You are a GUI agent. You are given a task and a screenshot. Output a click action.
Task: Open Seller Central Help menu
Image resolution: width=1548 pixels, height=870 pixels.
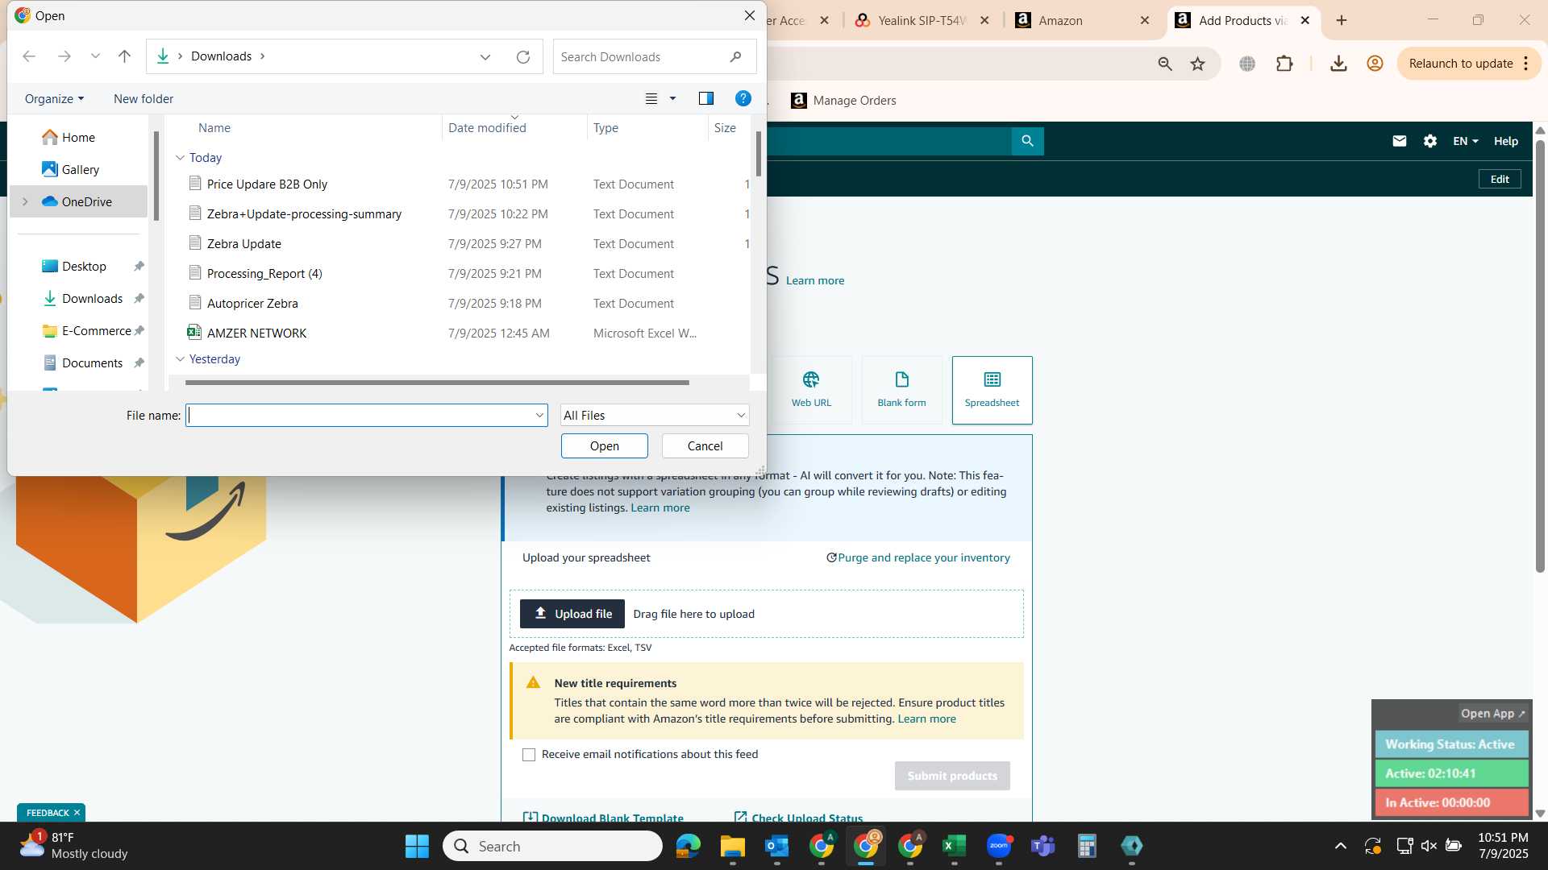point(1506,141)
